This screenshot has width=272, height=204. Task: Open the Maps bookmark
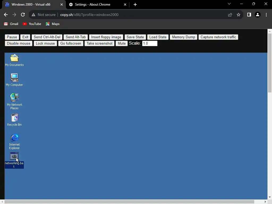pos(53,24)
